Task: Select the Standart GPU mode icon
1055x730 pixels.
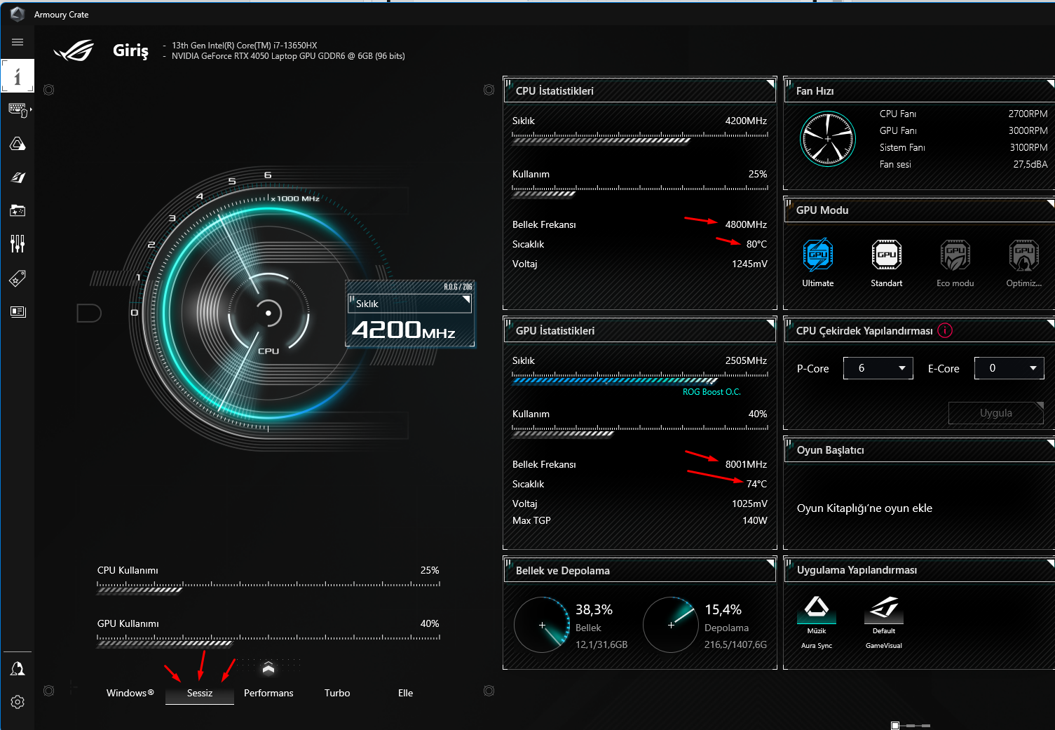Action: tap(886, 255)
